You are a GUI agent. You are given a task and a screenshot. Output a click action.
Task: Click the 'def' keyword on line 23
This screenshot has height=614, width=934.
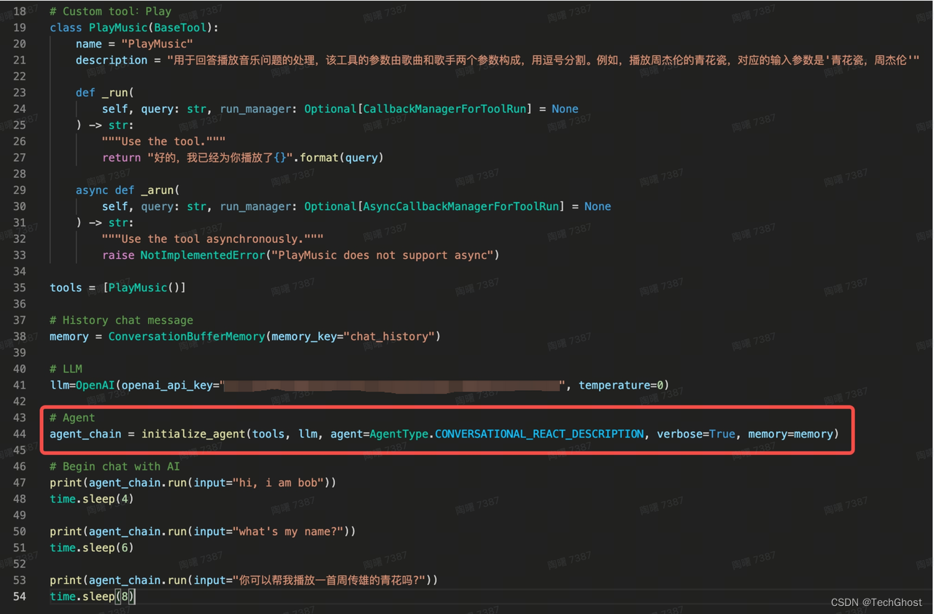coord(85,93)
